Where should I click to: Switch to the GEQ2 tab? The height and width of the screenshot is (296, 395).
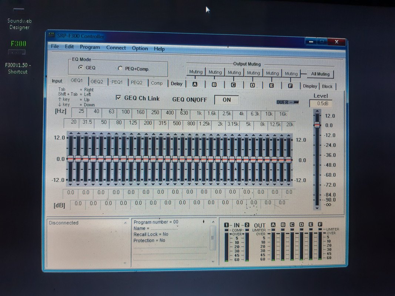pyautogui.click(x=97, y=81)
